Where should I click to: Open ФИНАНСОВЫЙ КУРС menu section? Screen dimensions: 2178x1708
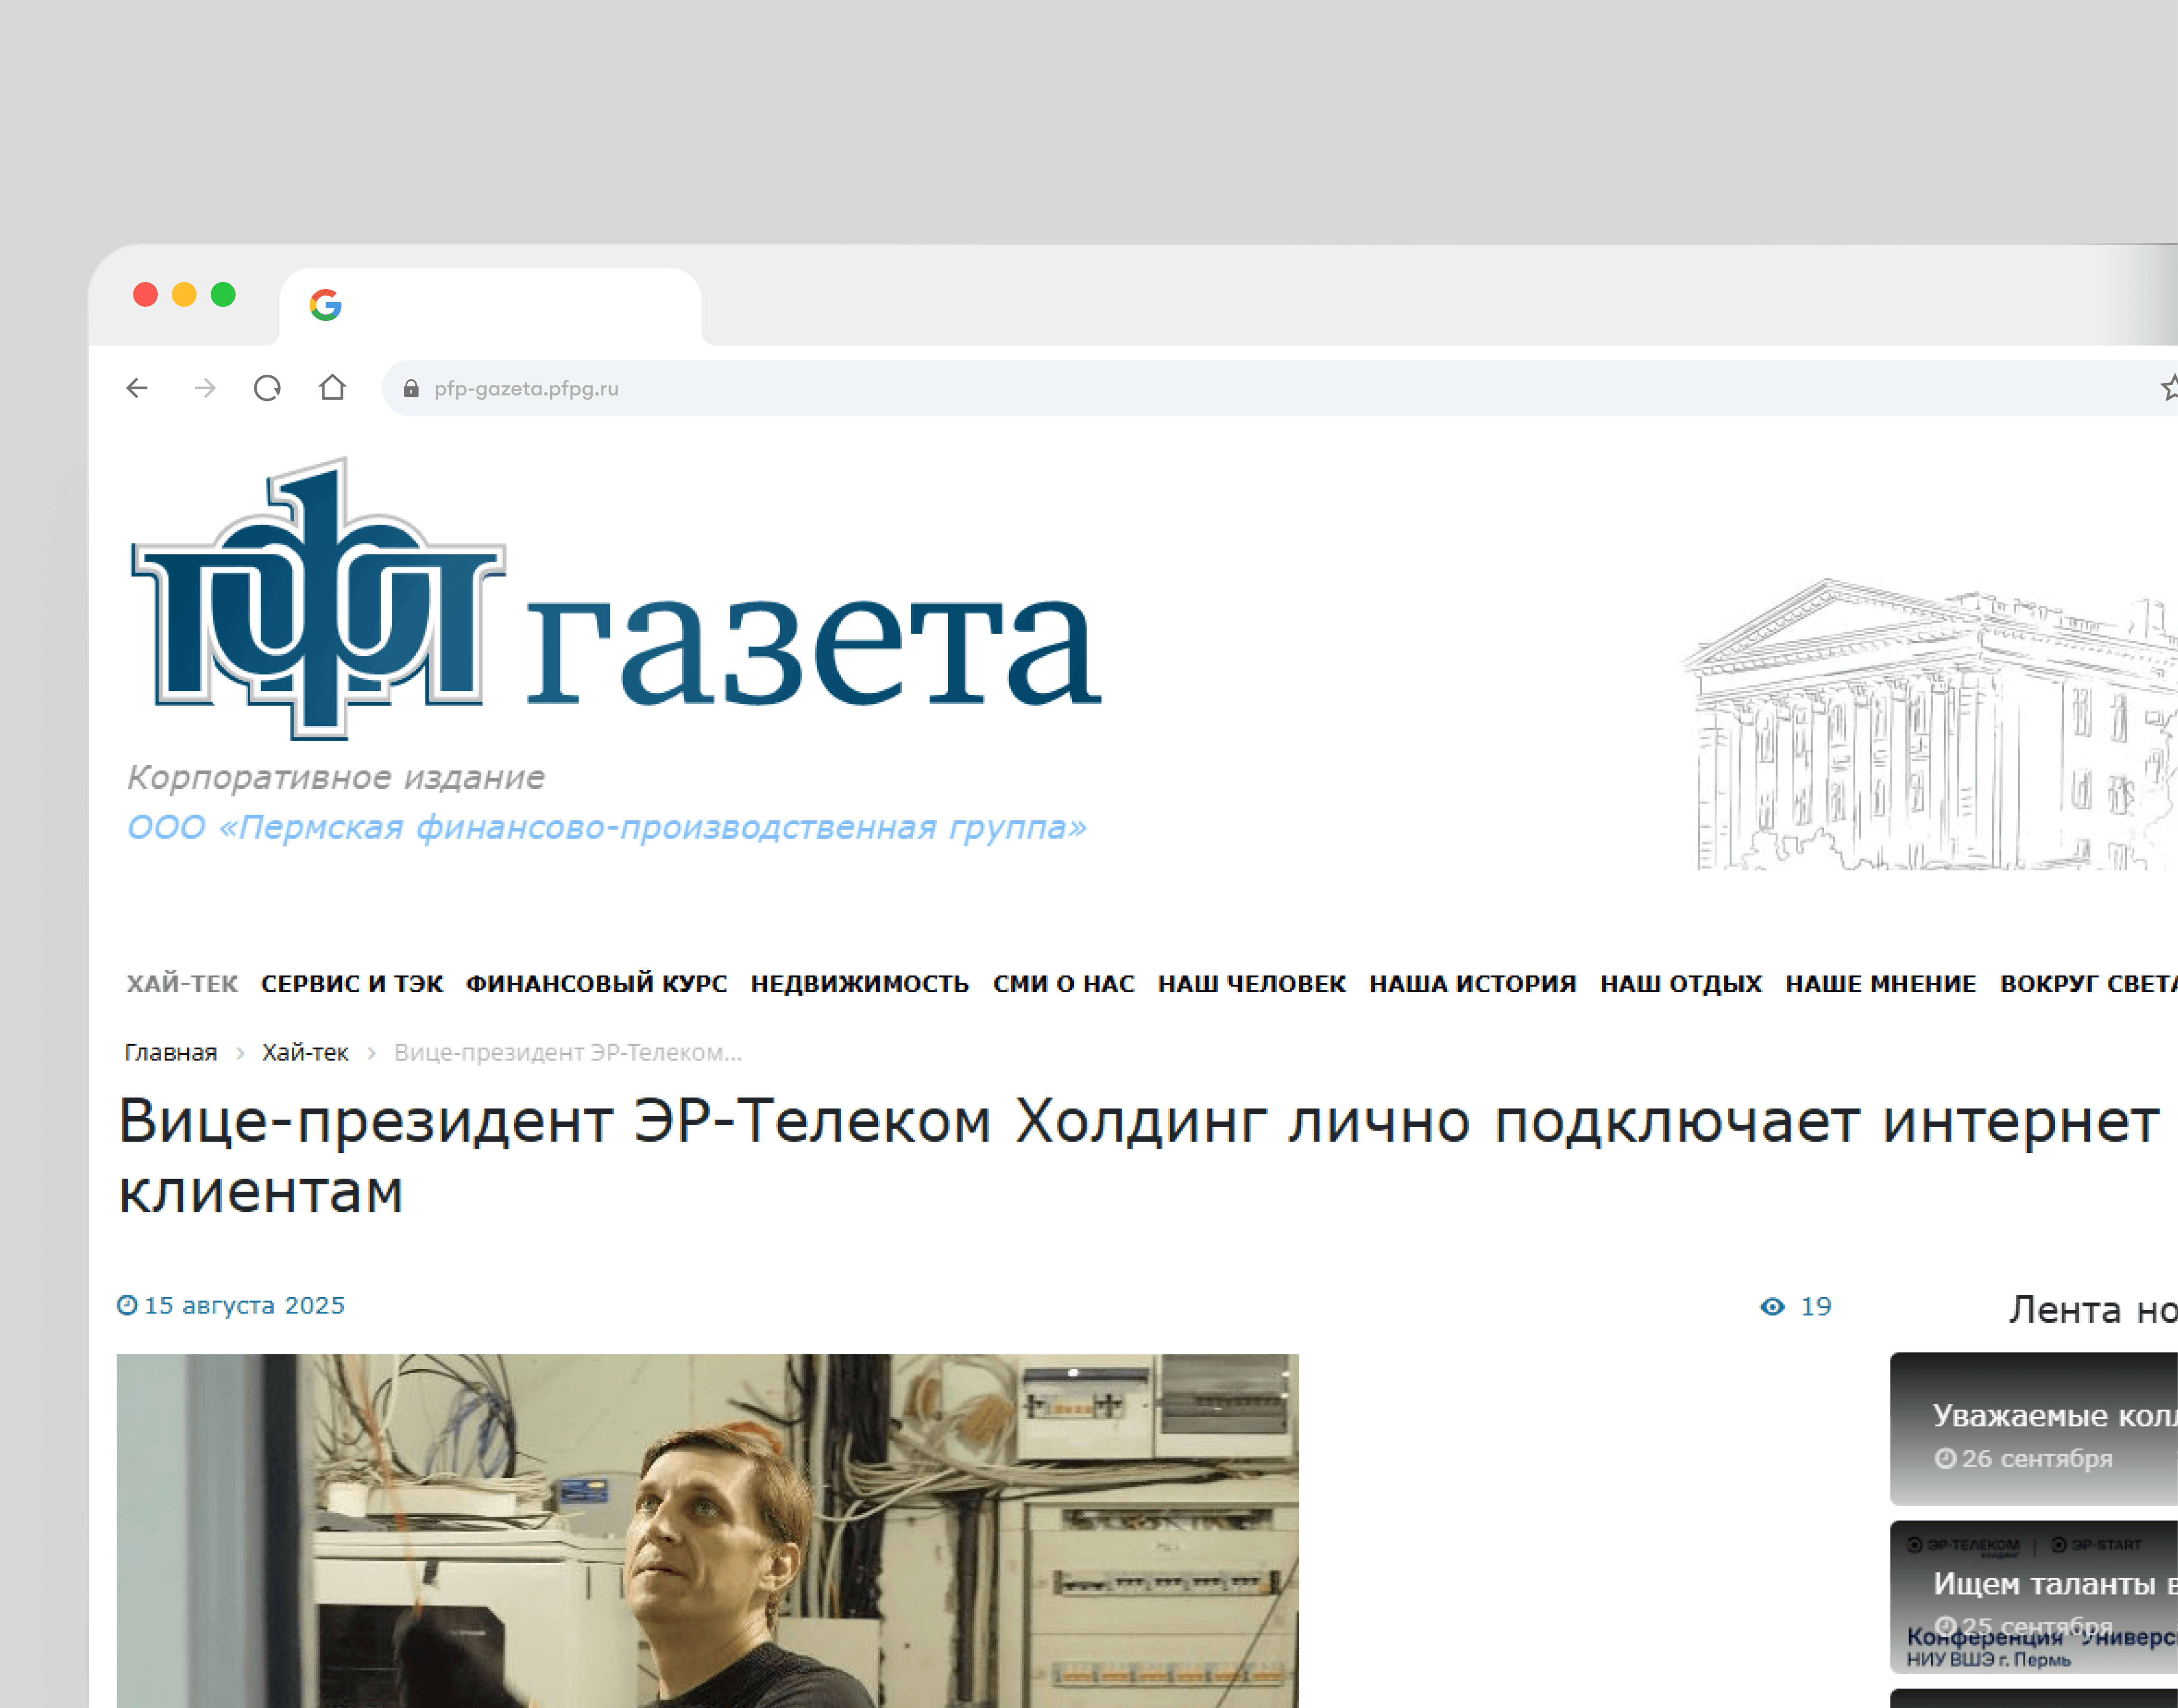(x=596, y=984)
